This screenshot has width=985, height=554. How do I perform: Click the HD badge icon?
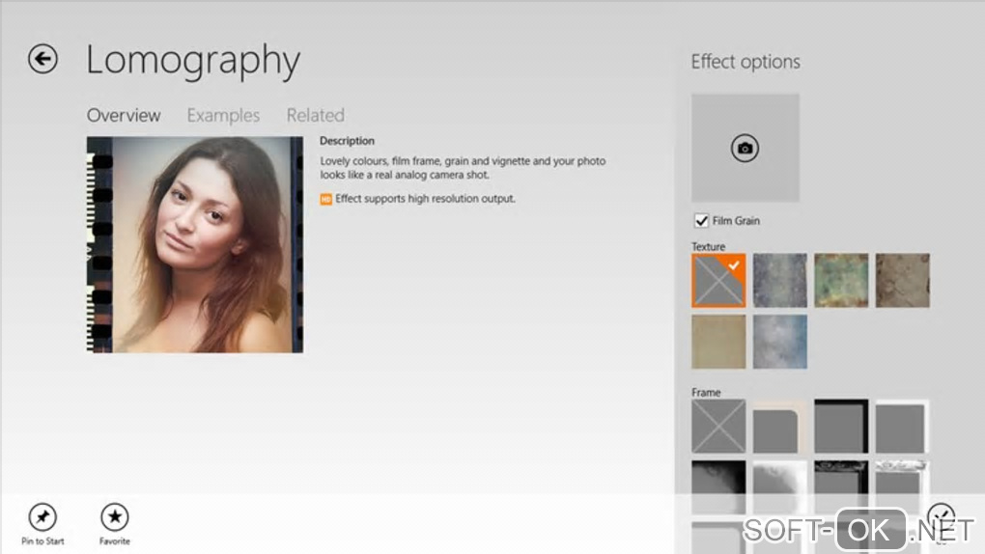pos(325,199)
